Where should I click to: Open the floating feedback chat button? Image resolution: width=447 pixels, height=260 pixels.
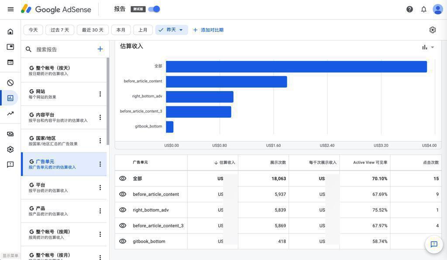tap(433, 244)
